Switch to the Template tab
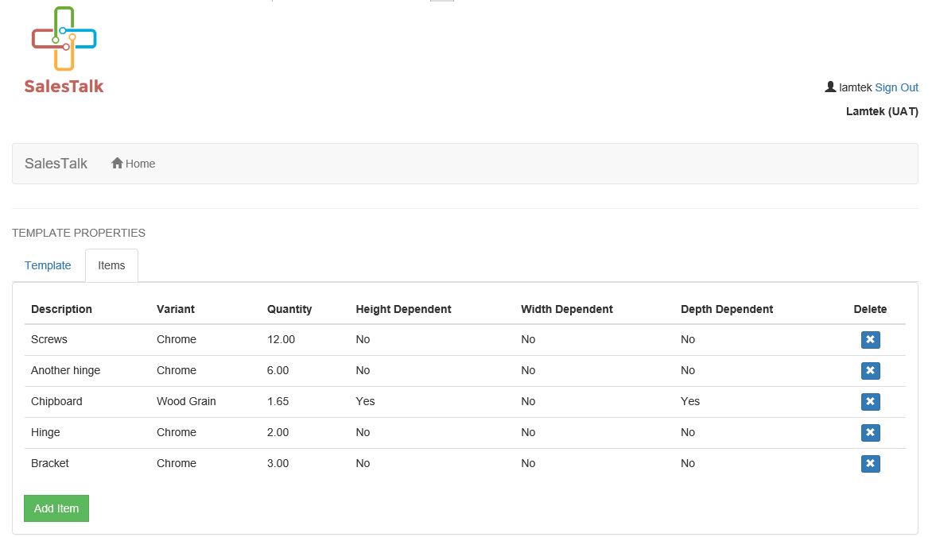The width and height of the screenshot is (932, 537). [48, 265]
